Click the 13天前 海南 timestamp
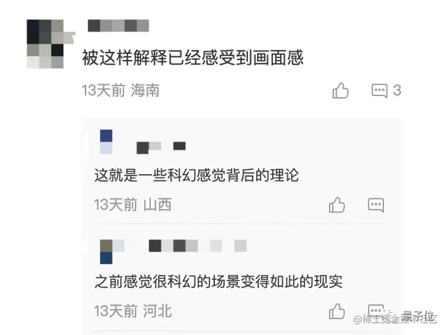This screenshot has width=448, height=335. pyautogui.click(x=121, y=91)
